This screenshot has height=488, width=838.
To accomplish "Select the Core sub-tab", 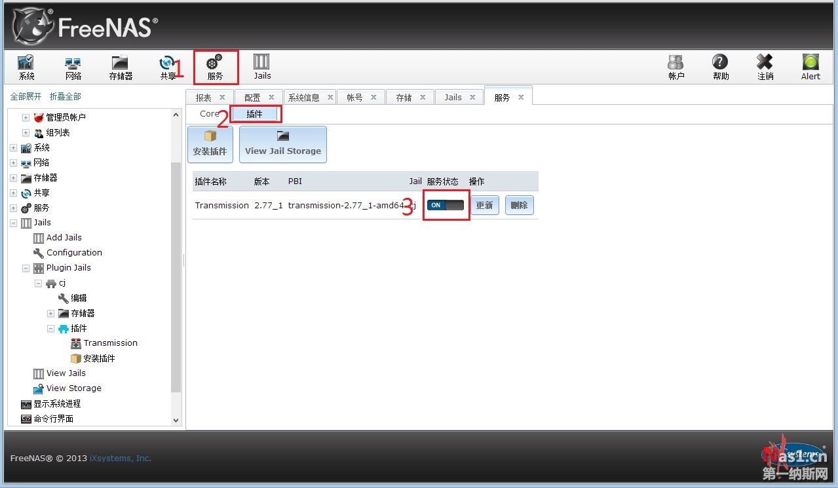I will pyautogui.click(x=210, y=114).
